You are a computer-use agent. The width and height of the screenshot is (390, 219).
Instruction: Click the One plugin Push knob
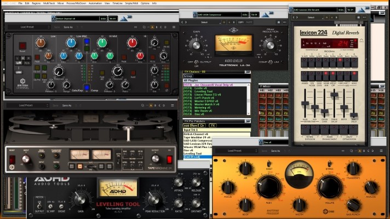tap(268, 187)
